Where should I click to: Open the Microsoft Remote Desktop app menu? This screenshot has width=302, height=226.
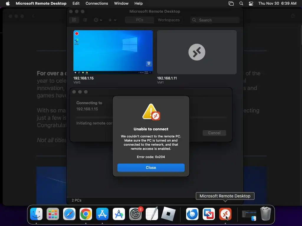pos(41,4)
